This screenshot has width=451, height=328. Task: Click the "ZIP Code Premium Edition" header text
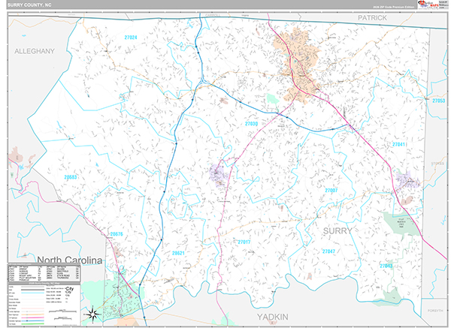click(393, 7)
